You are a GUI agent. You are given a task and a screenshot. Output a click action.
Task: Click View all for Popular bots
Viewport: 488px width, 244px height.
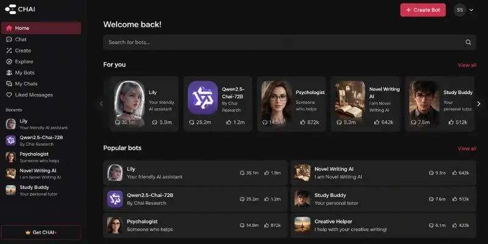pyautogui.click(x=467, y=148)
